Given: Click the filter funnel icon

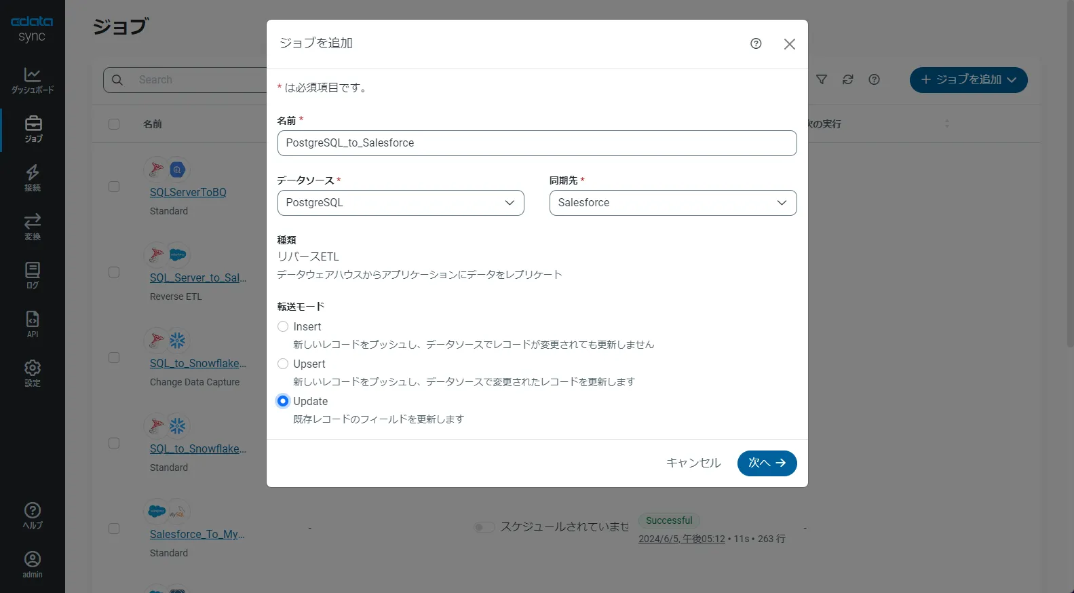Looking at the screenshot, I should [x=822, y=79].
